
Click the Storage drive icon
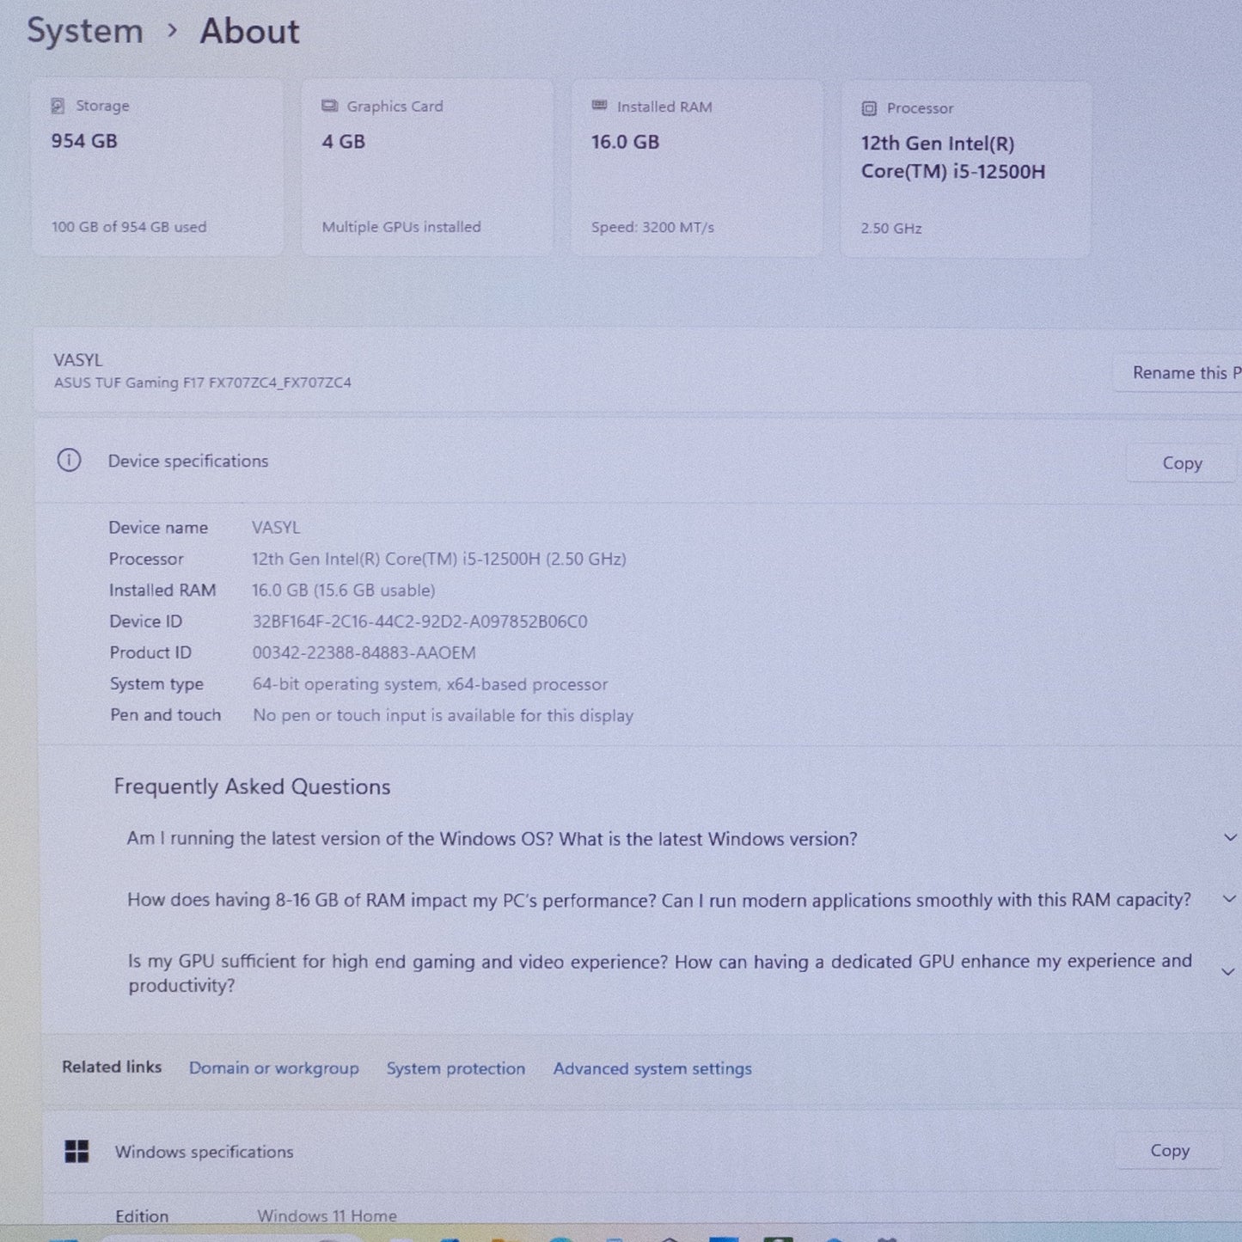point(58,106)
